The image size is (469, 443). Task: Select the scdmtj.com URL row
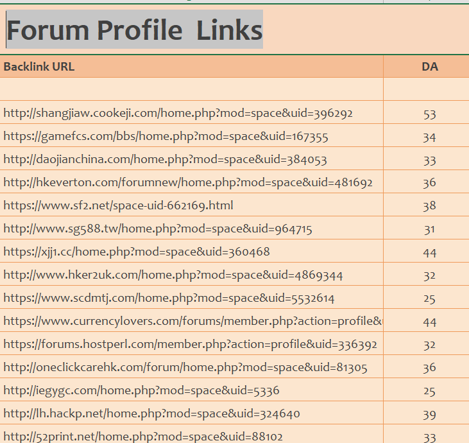pos(169,299)
